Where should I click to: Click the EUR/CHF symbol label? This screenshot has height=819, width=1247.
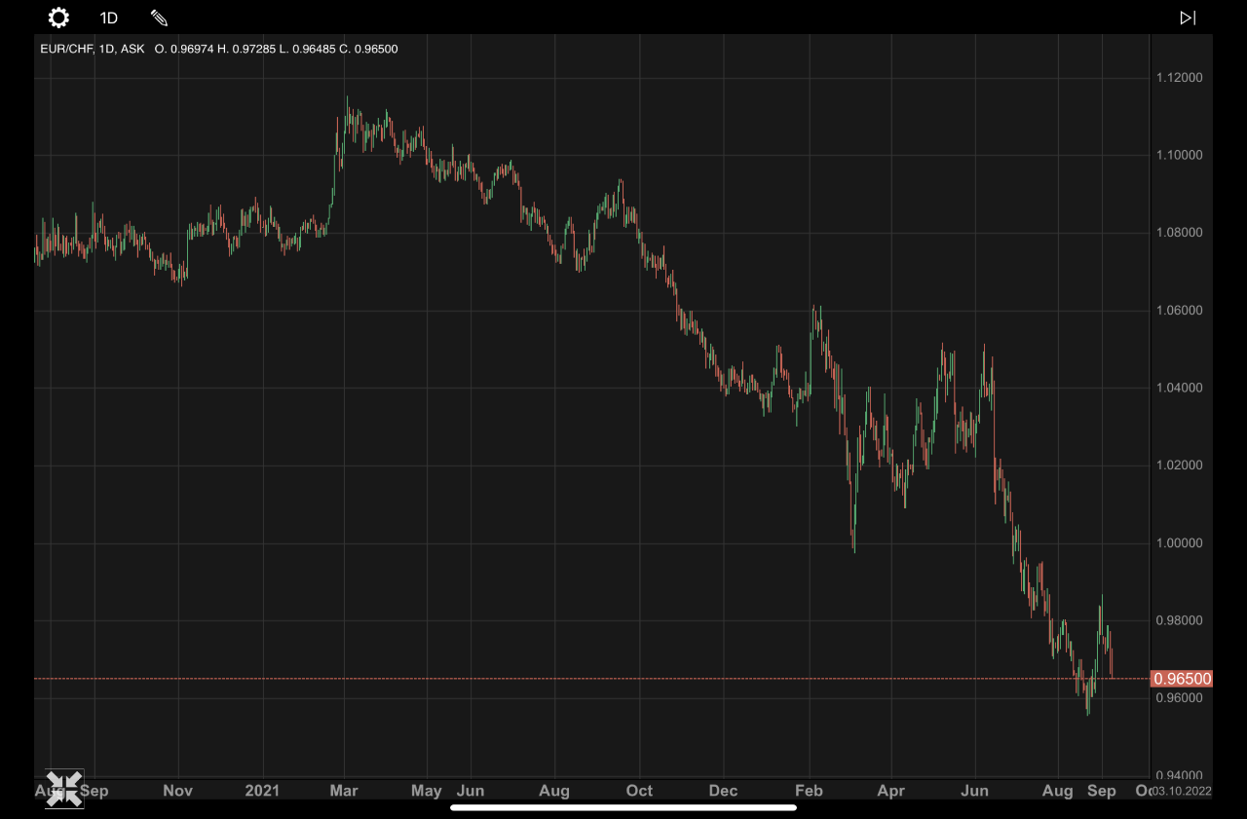tap(66, 49)
